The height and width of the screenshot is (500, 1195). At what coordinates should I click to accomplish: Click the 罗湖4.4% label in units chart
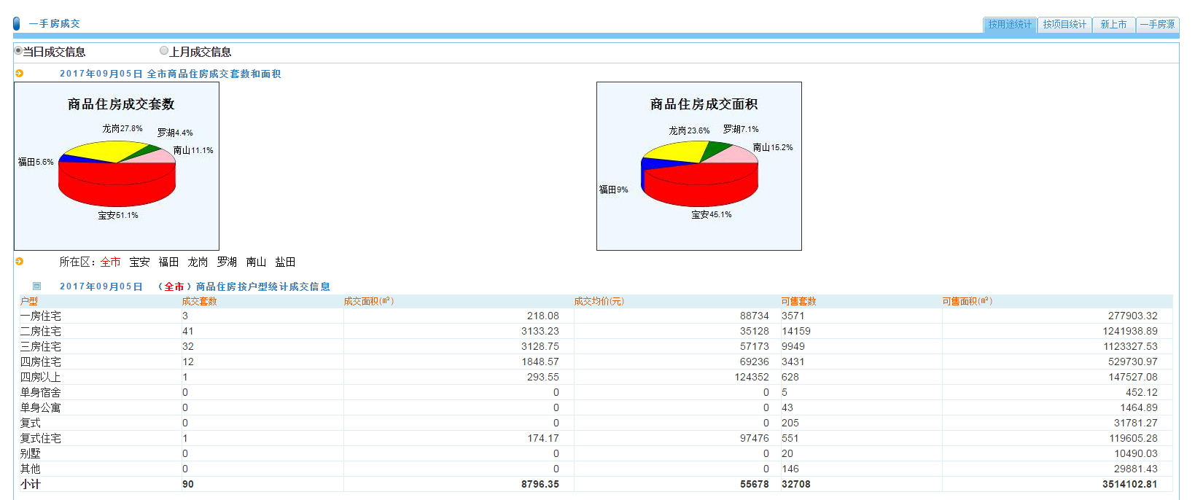pos(175,133)
